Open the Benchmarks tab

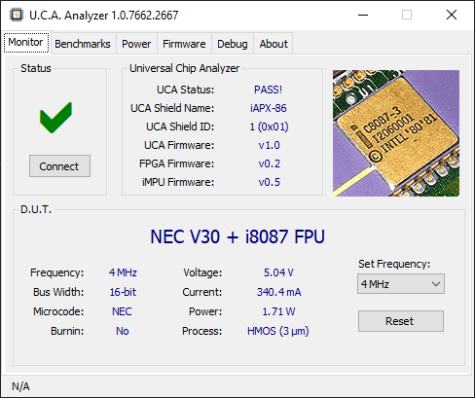tap(83, 44)
